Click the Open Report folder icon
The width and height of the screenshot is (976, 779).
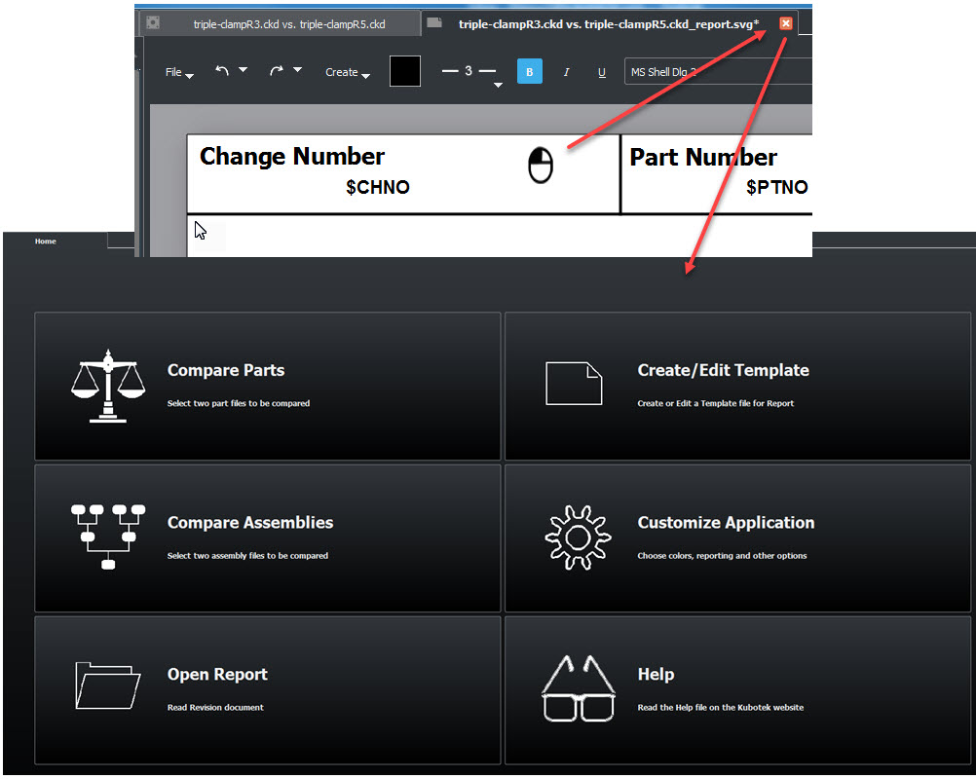(108, 686)
